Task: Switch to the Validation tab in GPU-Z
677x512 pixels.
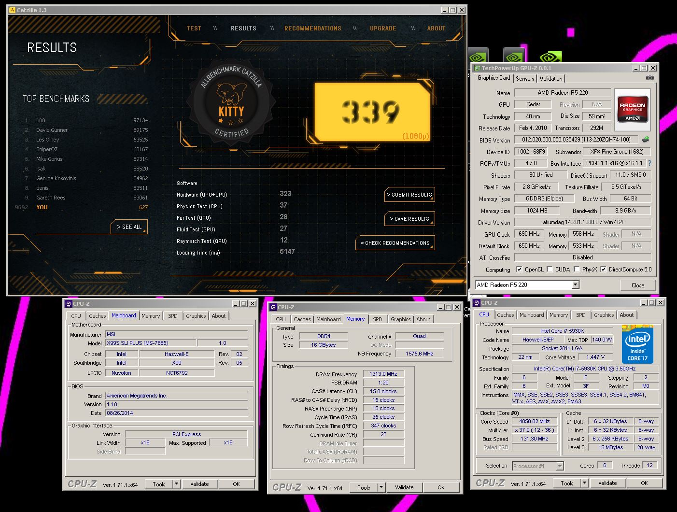Action: 551,79
